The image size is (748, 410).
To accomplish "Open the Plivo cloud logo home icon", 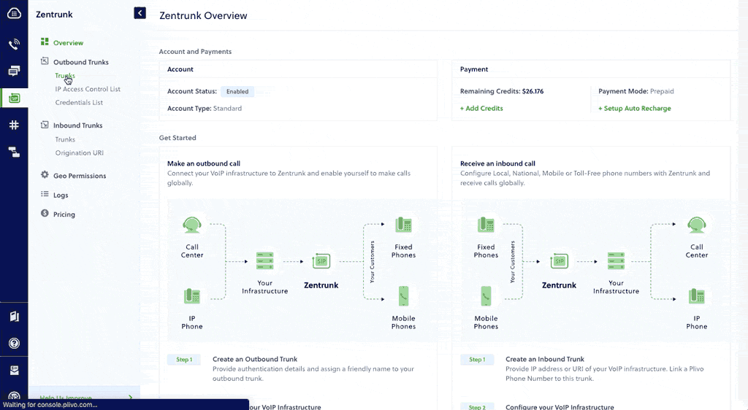I will (14, 14).
